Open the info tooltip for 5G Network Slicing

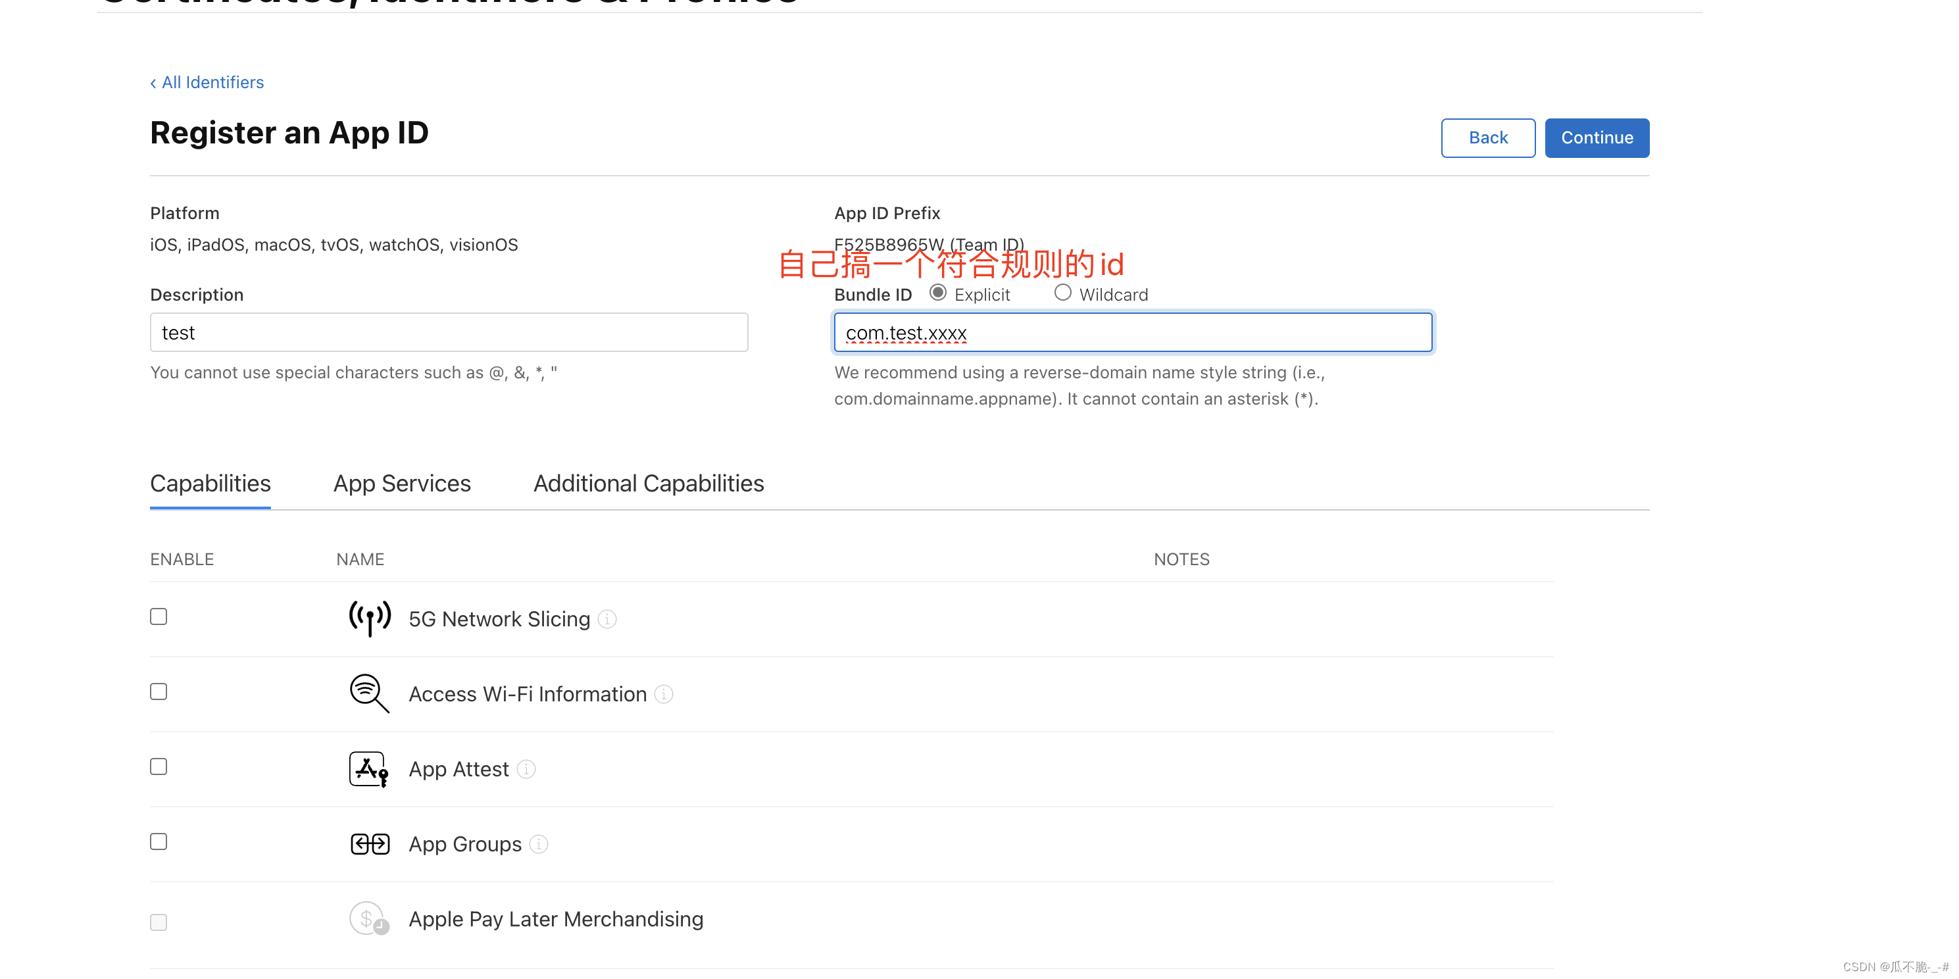click(x=607, y=619)
